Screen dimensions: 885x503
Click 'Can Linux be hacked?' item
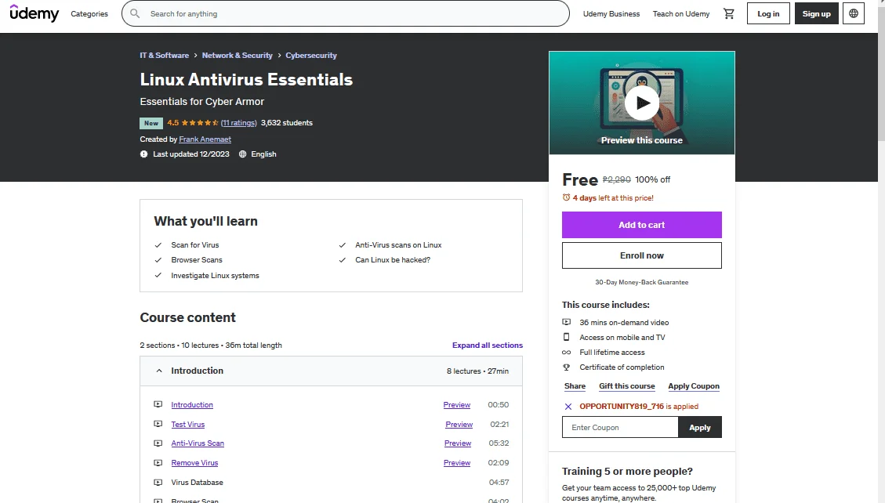pyautogui.click(x=393, y=260)
